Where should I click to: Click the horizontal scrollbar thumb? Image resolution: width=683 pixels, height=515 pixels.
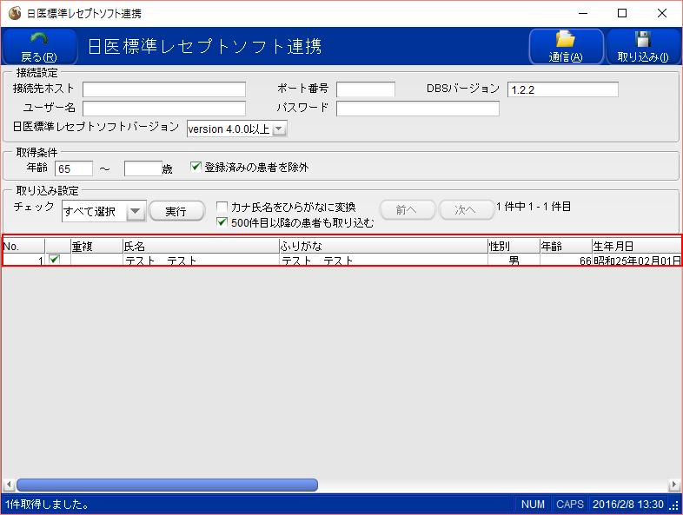(167, 485)
